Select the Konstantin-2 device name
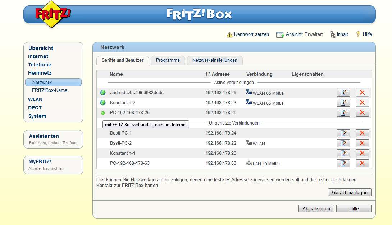Viewport: 392px width, 225px height. pyautogui.click(x=123, y=103)
